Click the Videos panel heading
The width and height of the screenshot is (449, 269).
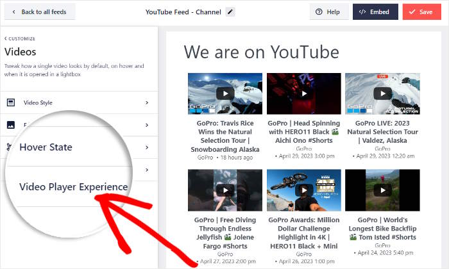pos(20,52)
